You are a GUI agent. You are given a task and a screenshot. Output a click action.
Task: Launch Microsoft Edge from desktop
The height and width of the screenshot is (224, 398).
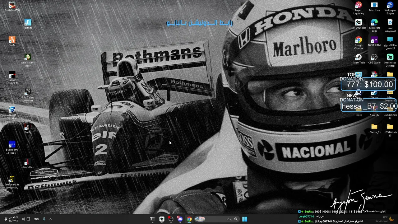[374, 26]
